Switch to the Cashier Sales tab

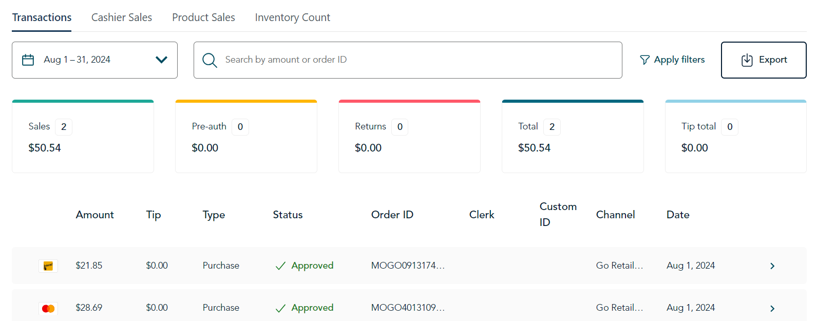coord(122,17)
